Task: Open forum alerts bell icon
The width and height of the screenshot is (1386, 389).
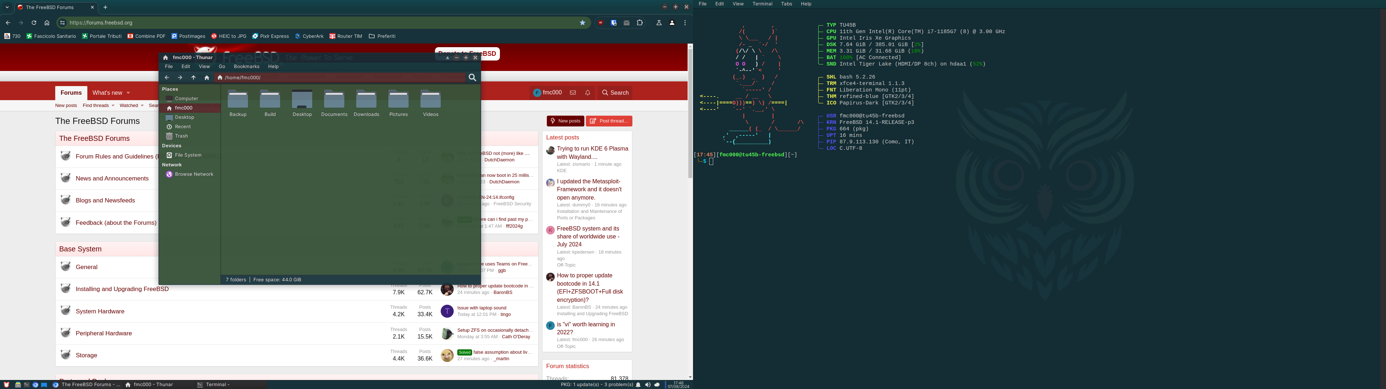Action: tap(588, 93)
